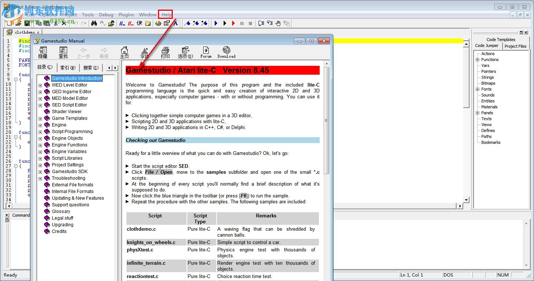
Task: Click the Indent lines toolbar icon
Action: click(139, 23)
